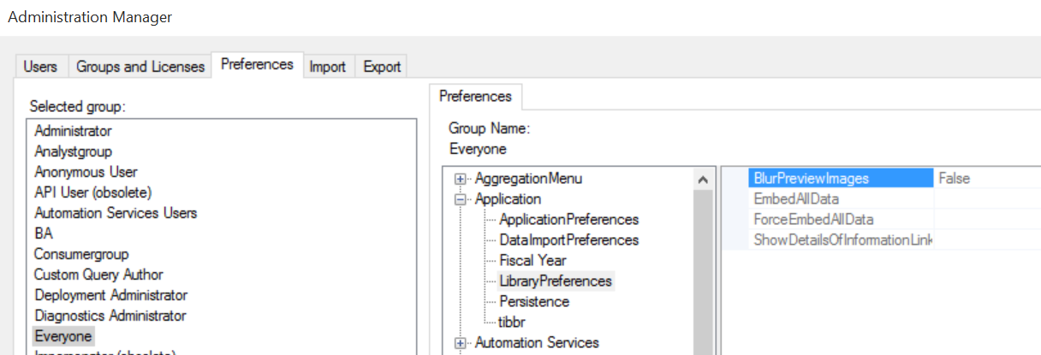Select the Deployment Administrator group

point(110,295)
